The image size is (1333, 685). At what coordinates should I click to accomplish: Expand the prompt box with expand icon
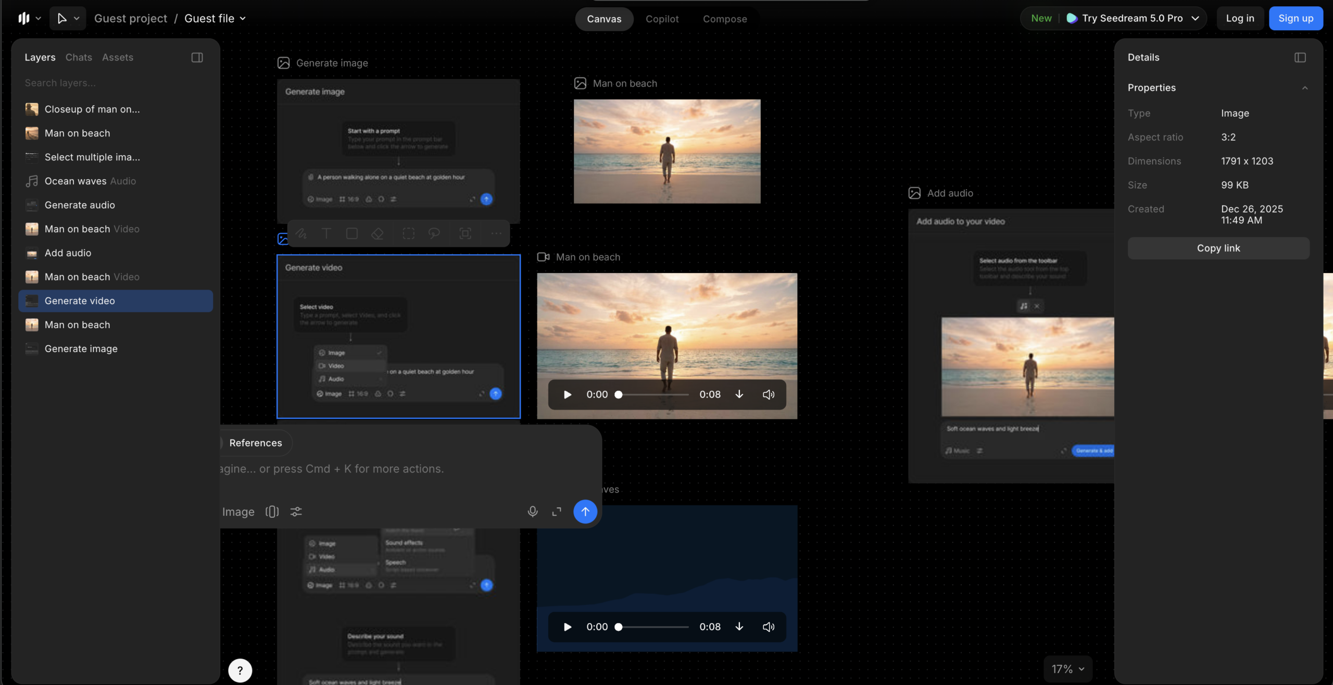coord(557,512)
